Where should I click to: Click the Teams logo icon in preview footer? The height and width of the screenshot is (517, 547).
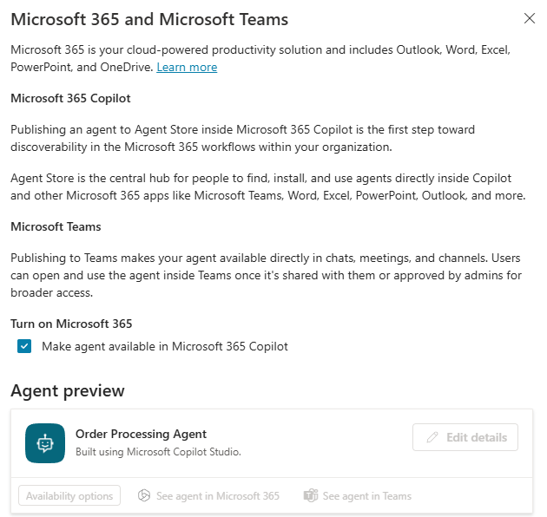click(x=311, y=495)
